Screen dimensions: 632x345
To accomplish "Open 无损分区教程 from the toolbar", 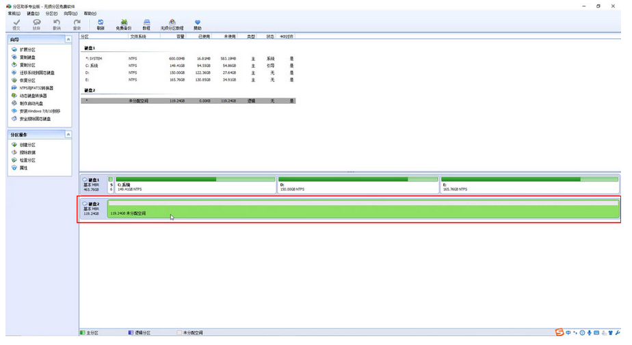I will [x=172, y=24].
